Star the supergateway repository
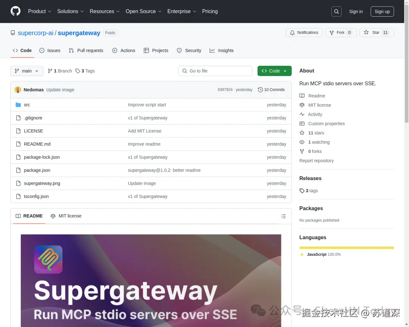 [x=376, y=33]
